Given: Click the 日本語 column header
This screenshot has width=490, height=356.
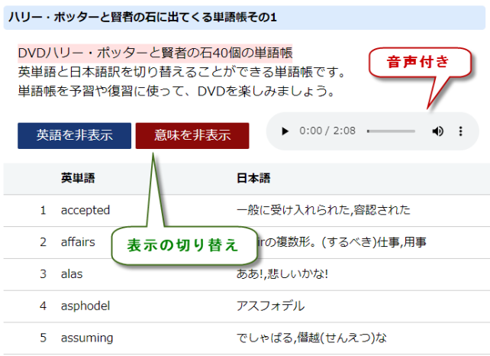Looking at the screenshot, I should 253,178.
